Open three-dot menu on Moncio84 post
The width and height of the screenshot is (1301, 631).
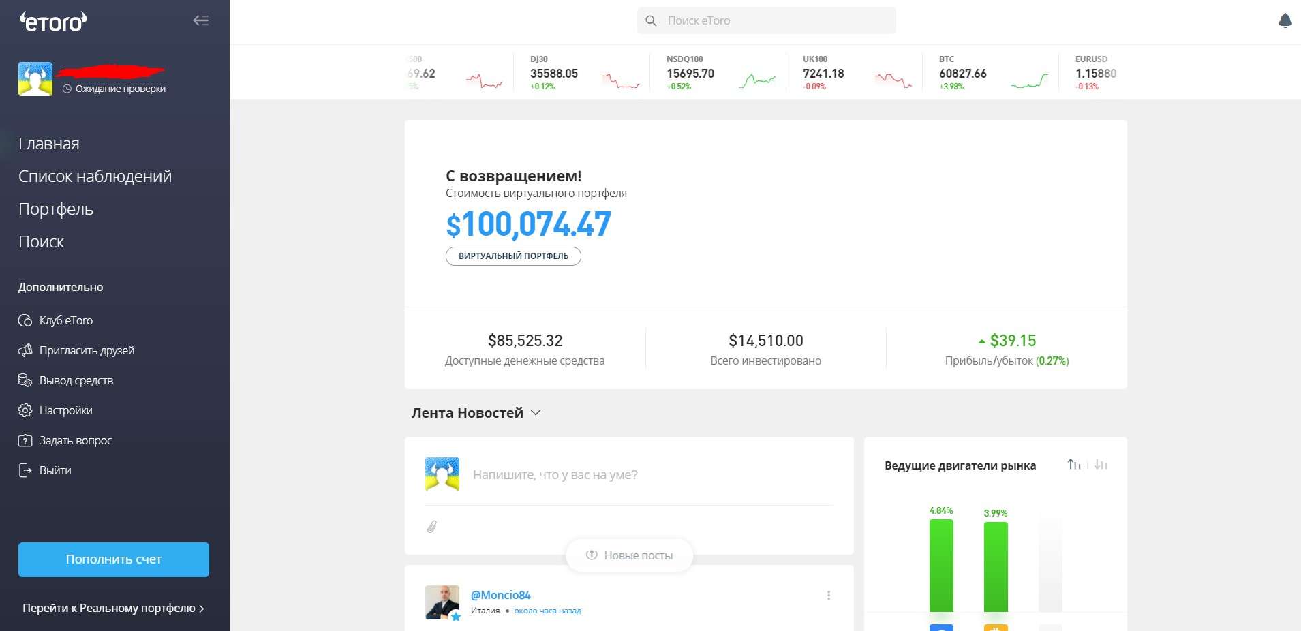click(x=829, y=595)
